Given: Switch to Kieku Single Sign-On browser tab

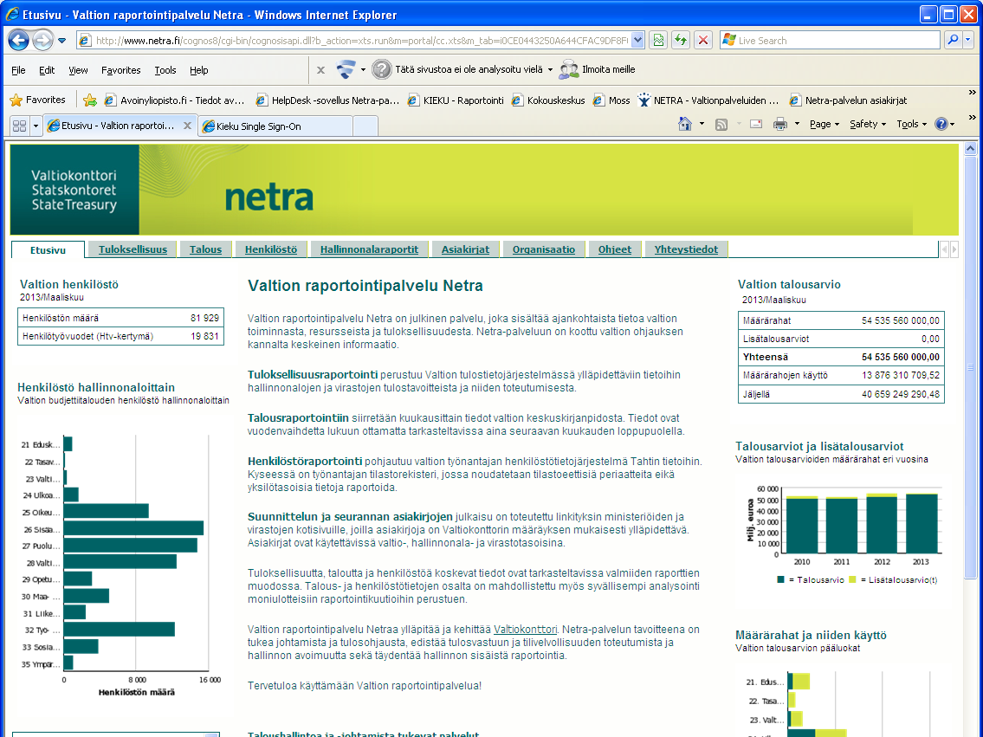Looking at the screenshot, I should tap(275, 126).
